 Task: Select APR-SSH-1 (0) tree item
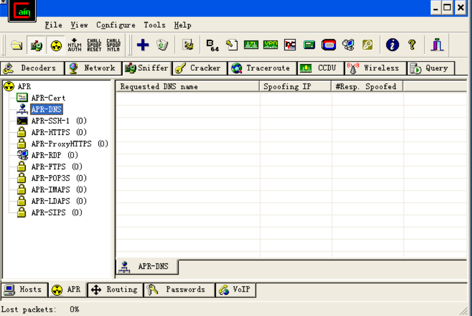pyautogui.click(x=58, y=121)
